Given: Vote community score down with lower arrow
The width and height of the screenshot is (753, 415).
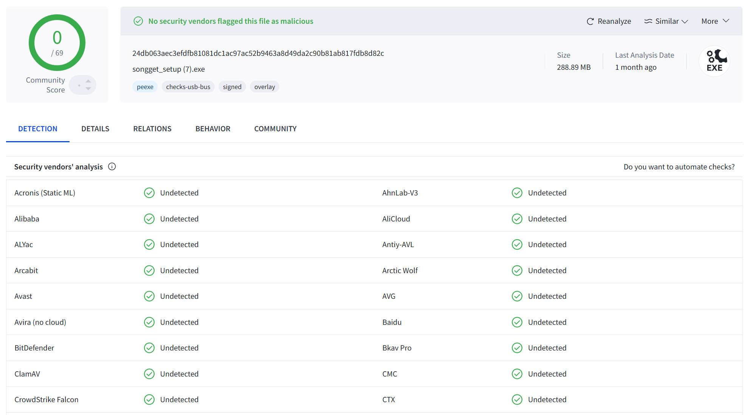Looking at the screenshot, I should [x=88, y=89].
